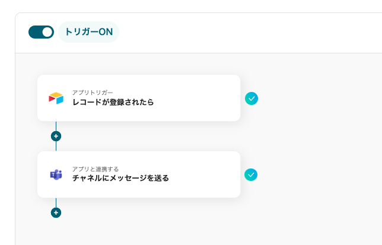Click the checkmark beside レコードが登録されたら
The height and width of the screenshot is (245, 382).
252,98
